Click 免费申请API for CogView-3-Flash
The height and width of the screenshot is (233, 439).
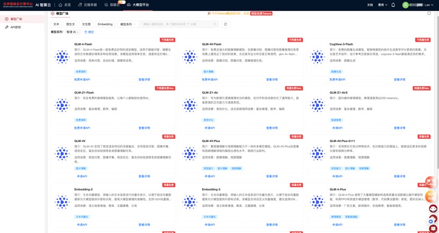tap(337, 80)
